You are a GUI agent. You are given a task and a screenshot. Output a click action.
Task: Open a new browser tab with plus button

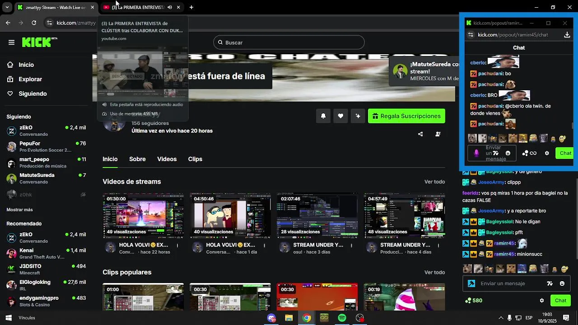point(191,7)
